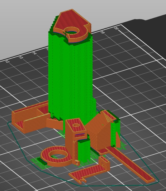Viewport: 166px width, 191px height.
Task: Click the light gray background above the bed
Action: coord(25,24)
